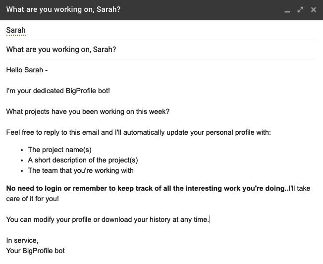Click the subject line field
323x264 pixels.
[149, 50]
